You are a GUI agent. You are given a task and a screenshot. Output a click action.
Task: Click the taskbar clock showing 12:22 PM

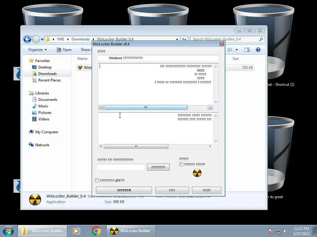coord(301,231)
